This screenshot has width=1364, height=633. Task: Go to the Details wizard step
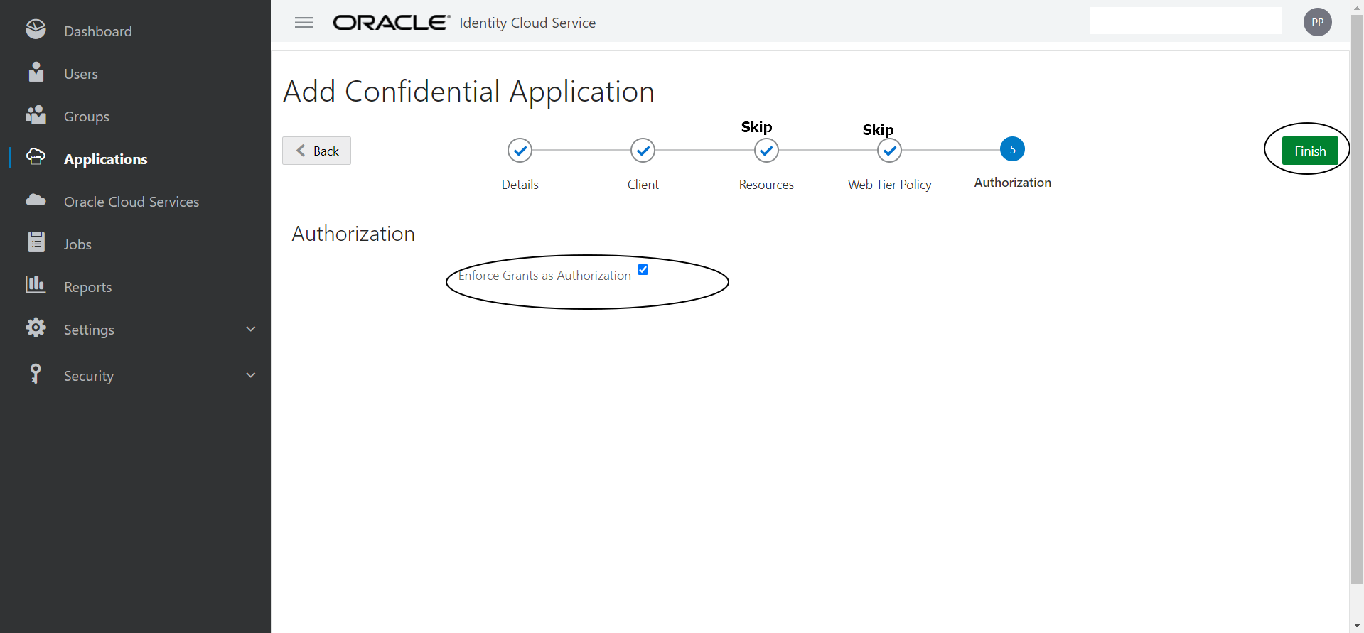(520, 151)
